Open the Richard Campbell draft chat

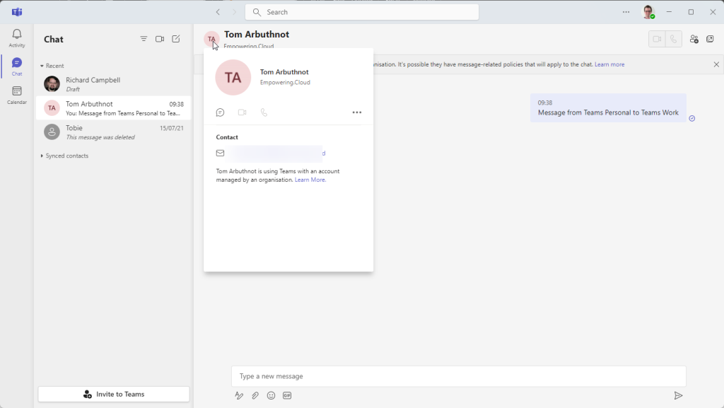(113, 84)
